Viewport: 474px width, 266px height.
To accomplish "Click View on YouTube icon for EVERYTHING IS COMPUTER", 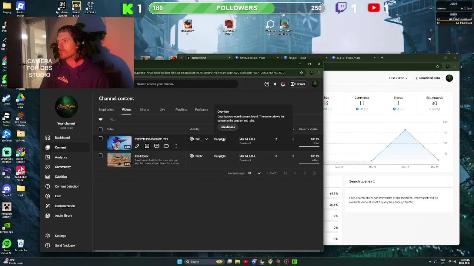I will pyautogui.click(x=166, y=146).
